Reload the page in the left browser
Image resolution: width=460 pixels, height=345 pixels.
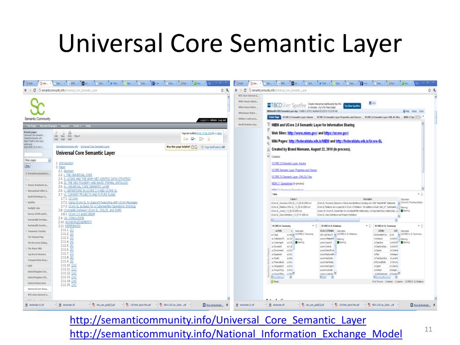pyautogui.click(x=35, y=90)
